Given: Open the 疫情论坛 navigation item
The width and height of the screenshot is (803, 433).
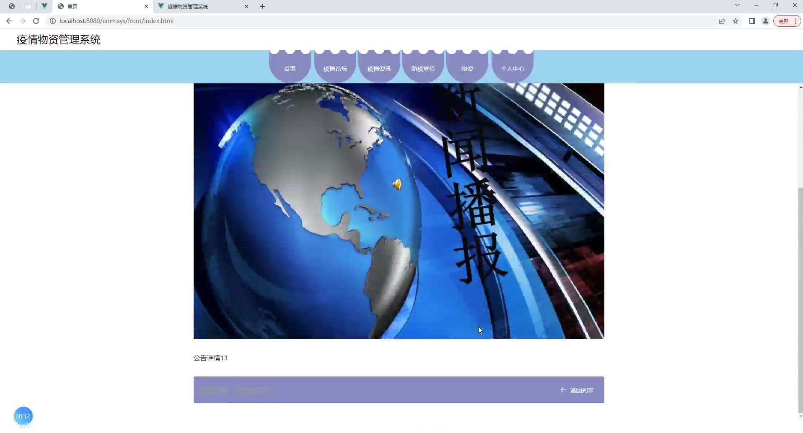Looking at the screenshot, I should point(335,66).
